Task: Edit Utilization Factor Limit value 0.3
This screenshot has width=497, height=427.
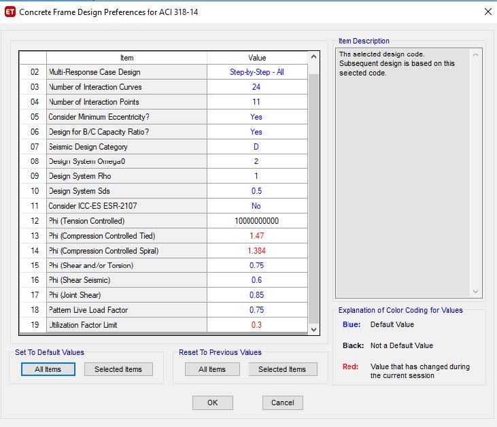Action: 257,324
